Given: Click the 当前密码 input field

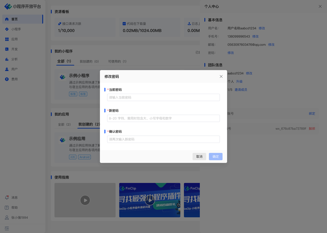Looking at the screenshot, I should [x=163, y=97].
